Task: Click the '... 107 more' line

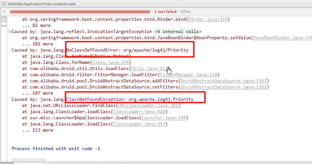Action: [38, 93]
